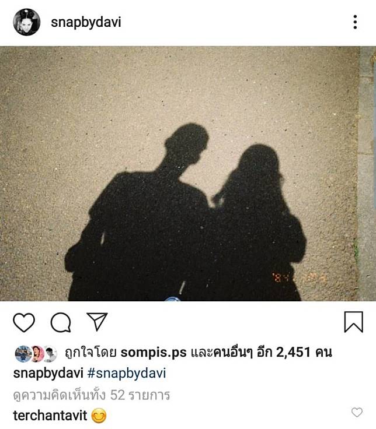Tap smiling emoji in terchantavit comment

(99, 416)
